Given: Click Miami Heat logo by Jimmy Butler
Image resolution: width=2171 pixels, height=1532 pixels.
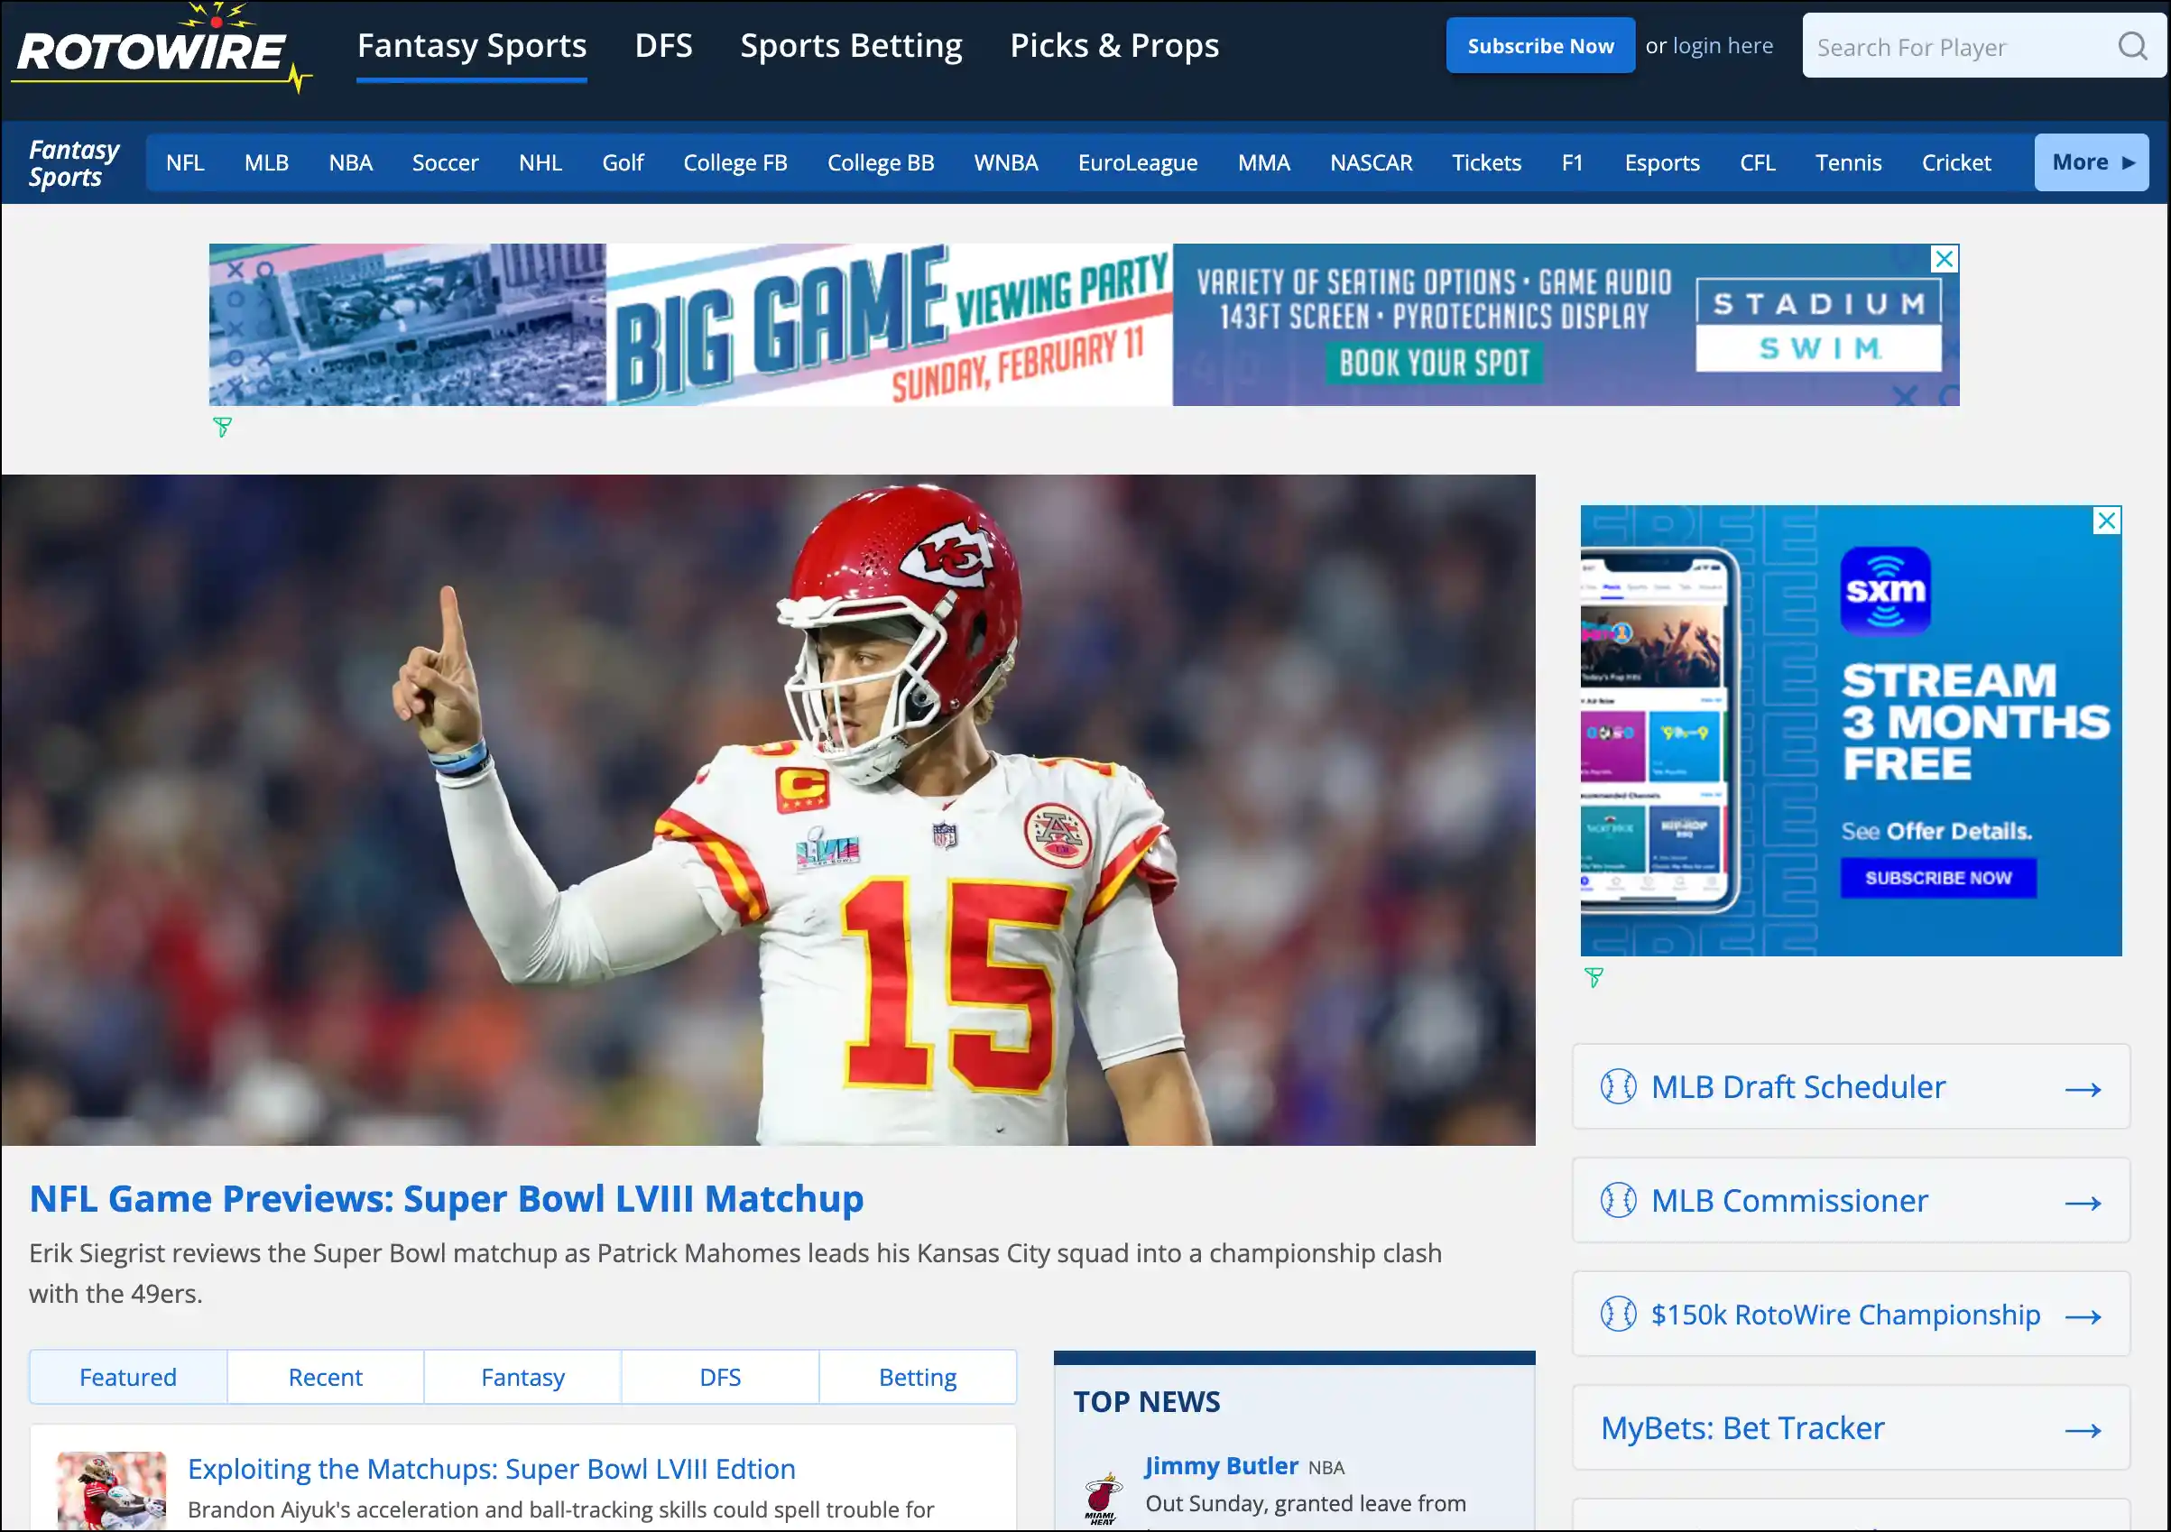Looking at the screenshot, I should (x=1103, y=1498).
